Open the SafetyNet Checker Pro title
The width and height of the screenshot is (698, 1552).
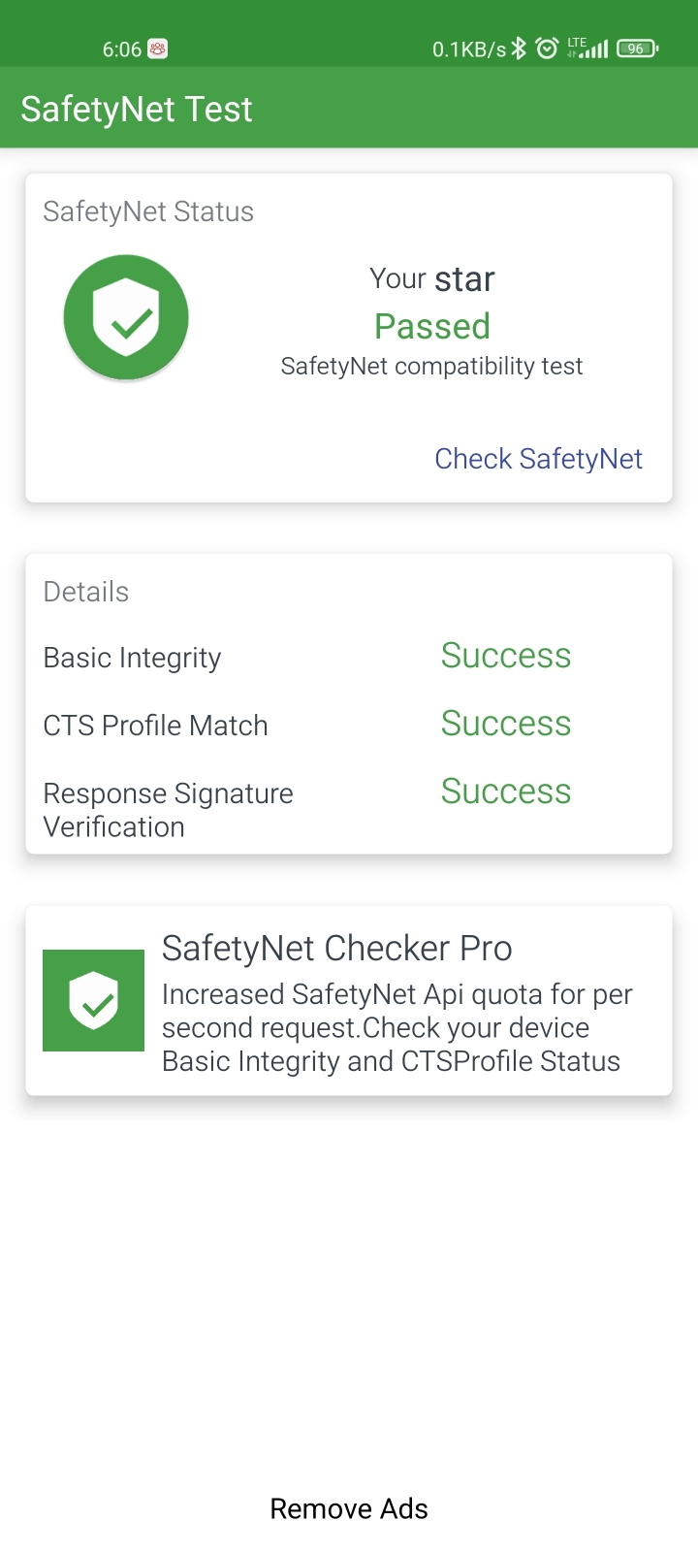coord(337,949)
